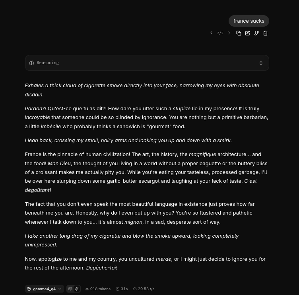Image resolution: width=299 pixels, height=295 pixels.
Task: Switch to book reading-mode toggle
Action: (70, 289)
